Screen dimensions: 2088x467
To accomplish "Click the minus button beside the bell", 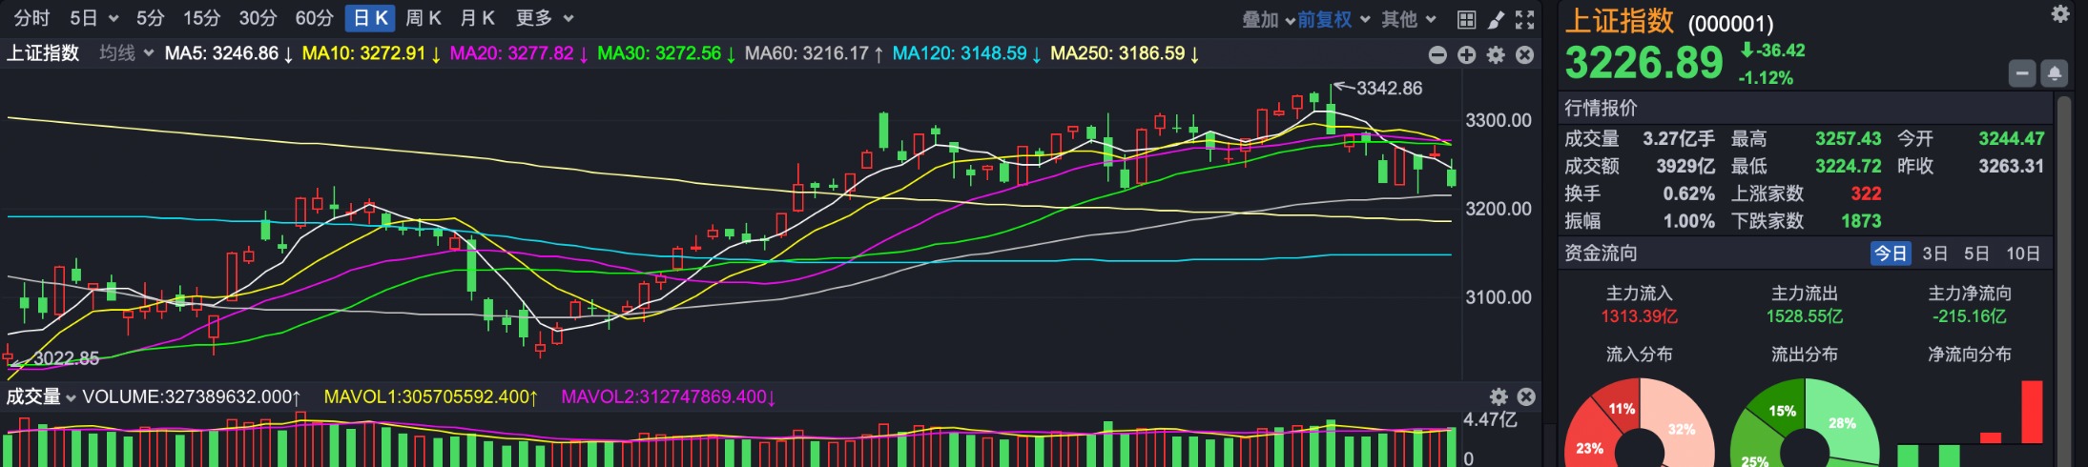I will [2022, 73].
